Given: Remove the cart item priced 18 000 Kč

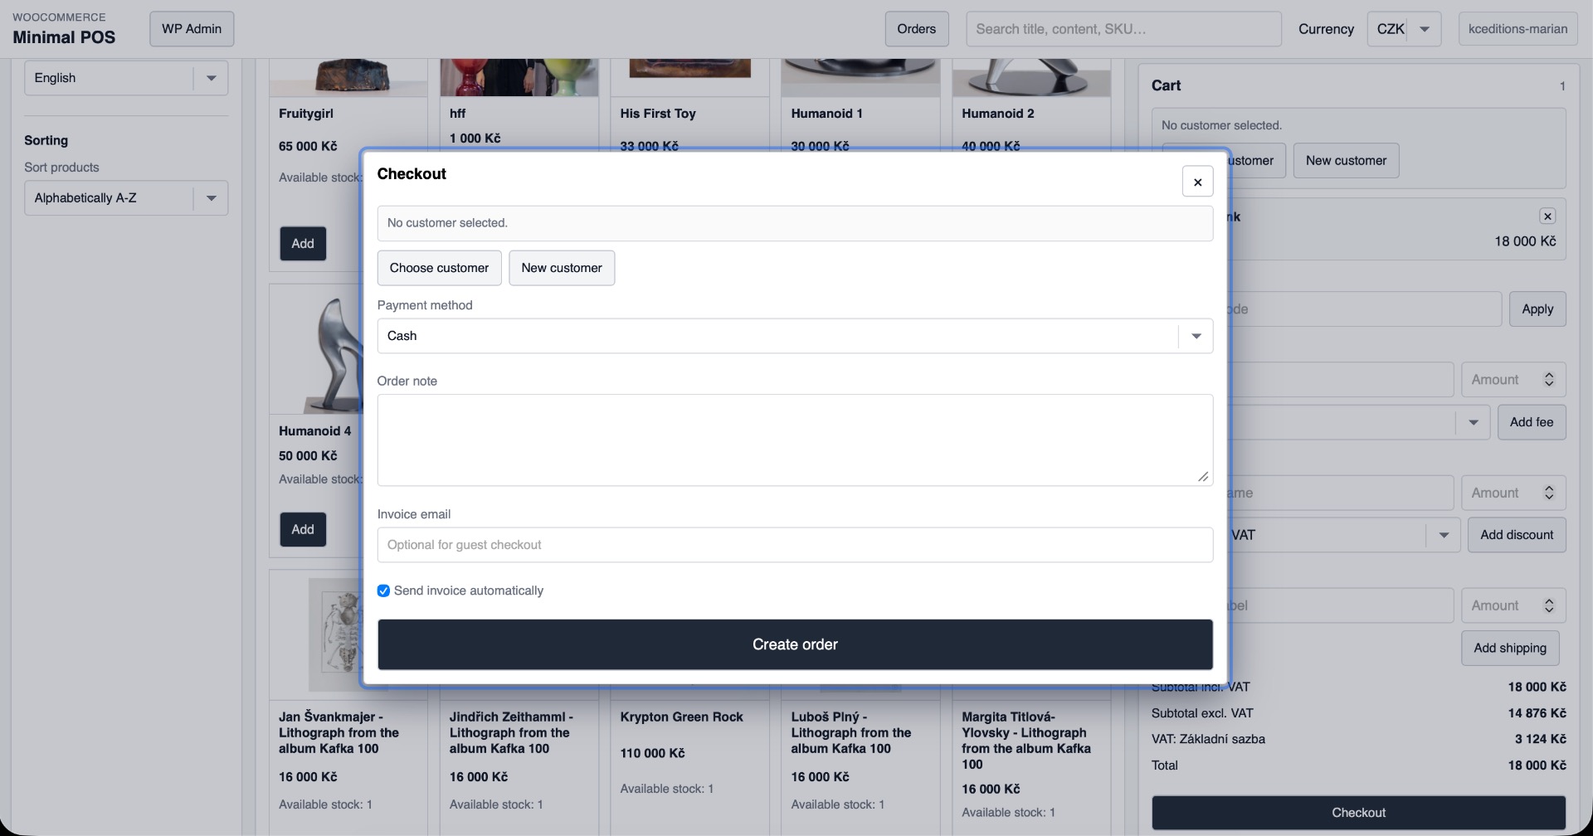Looking at the screenshot, I should pyautogui.click(x=1547, y=216).
